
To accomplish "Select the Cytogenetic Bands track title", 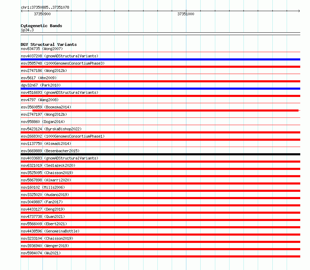I will pyautogui.click(x=41, y=26).
